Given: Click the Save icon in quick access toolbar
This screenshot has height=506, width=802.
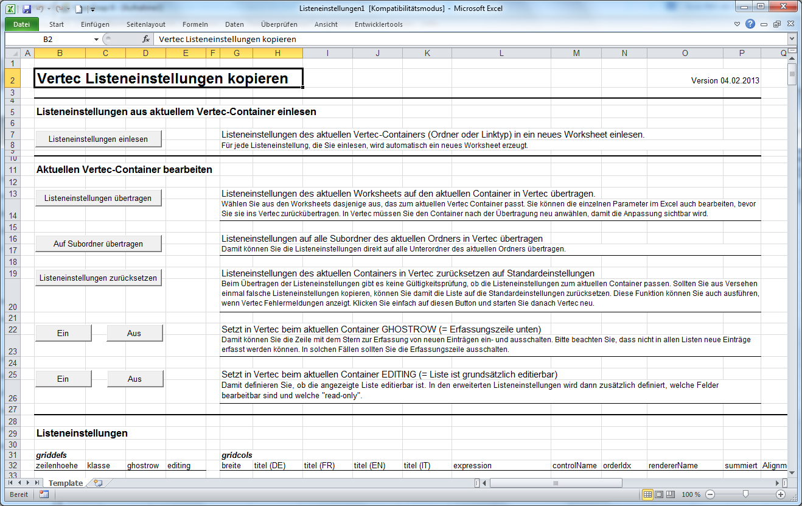Looking at the screenshot, I should (26, 9).
